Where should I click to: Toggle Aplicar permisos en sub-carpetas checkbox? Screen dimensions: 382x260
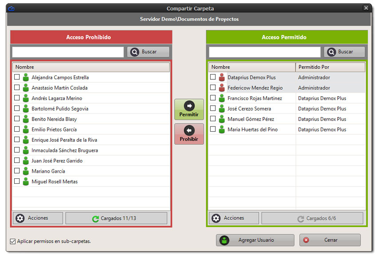(13, 241)
